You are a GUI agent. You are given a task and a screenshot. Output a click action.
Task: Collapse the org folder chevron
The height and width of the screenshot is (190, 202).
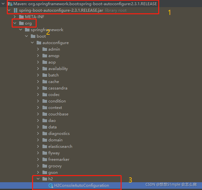(x=15, y=23)
